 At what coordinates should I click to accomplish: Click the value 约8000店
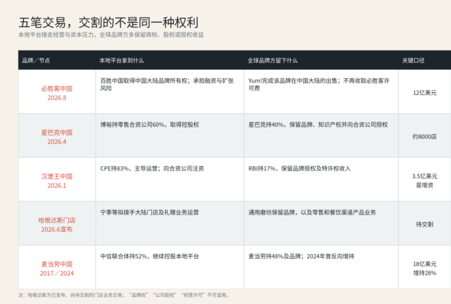[x=425, y=136]
